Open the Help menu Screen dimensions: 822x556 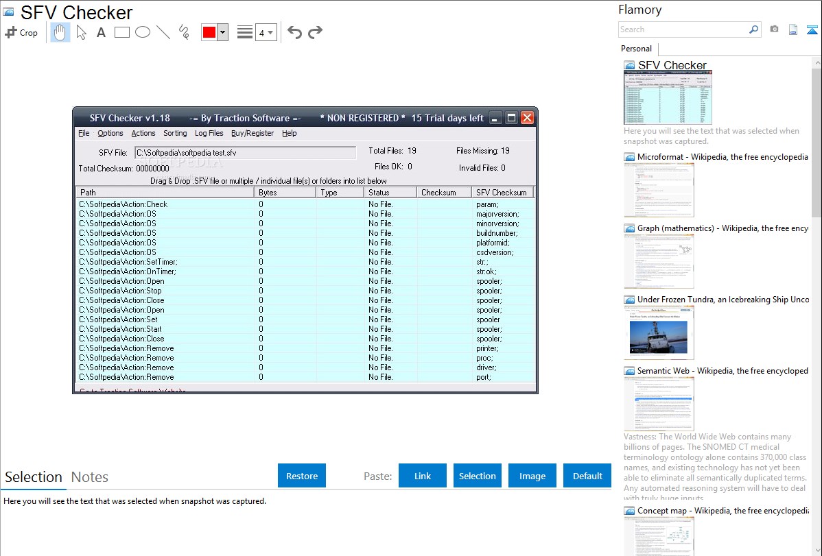point(290,133)
